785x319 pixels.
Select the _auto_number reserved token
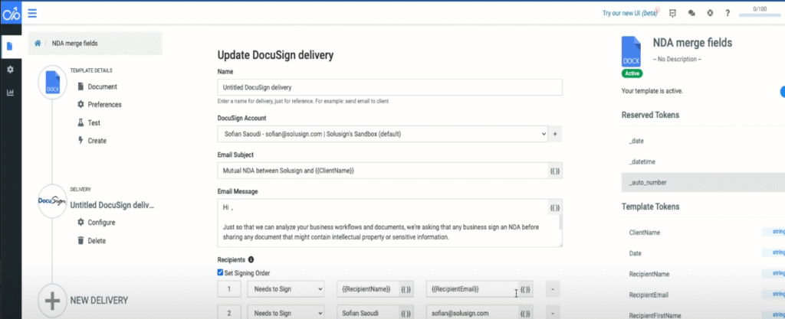click(x=703, y=183)
